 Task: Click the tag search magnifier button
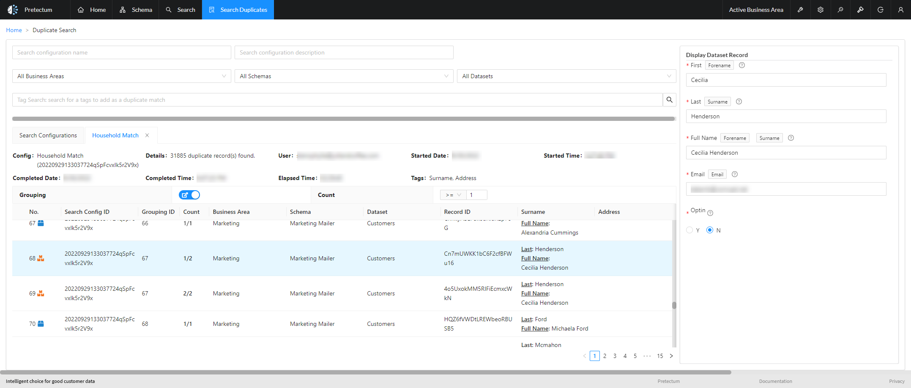point(670,100)
